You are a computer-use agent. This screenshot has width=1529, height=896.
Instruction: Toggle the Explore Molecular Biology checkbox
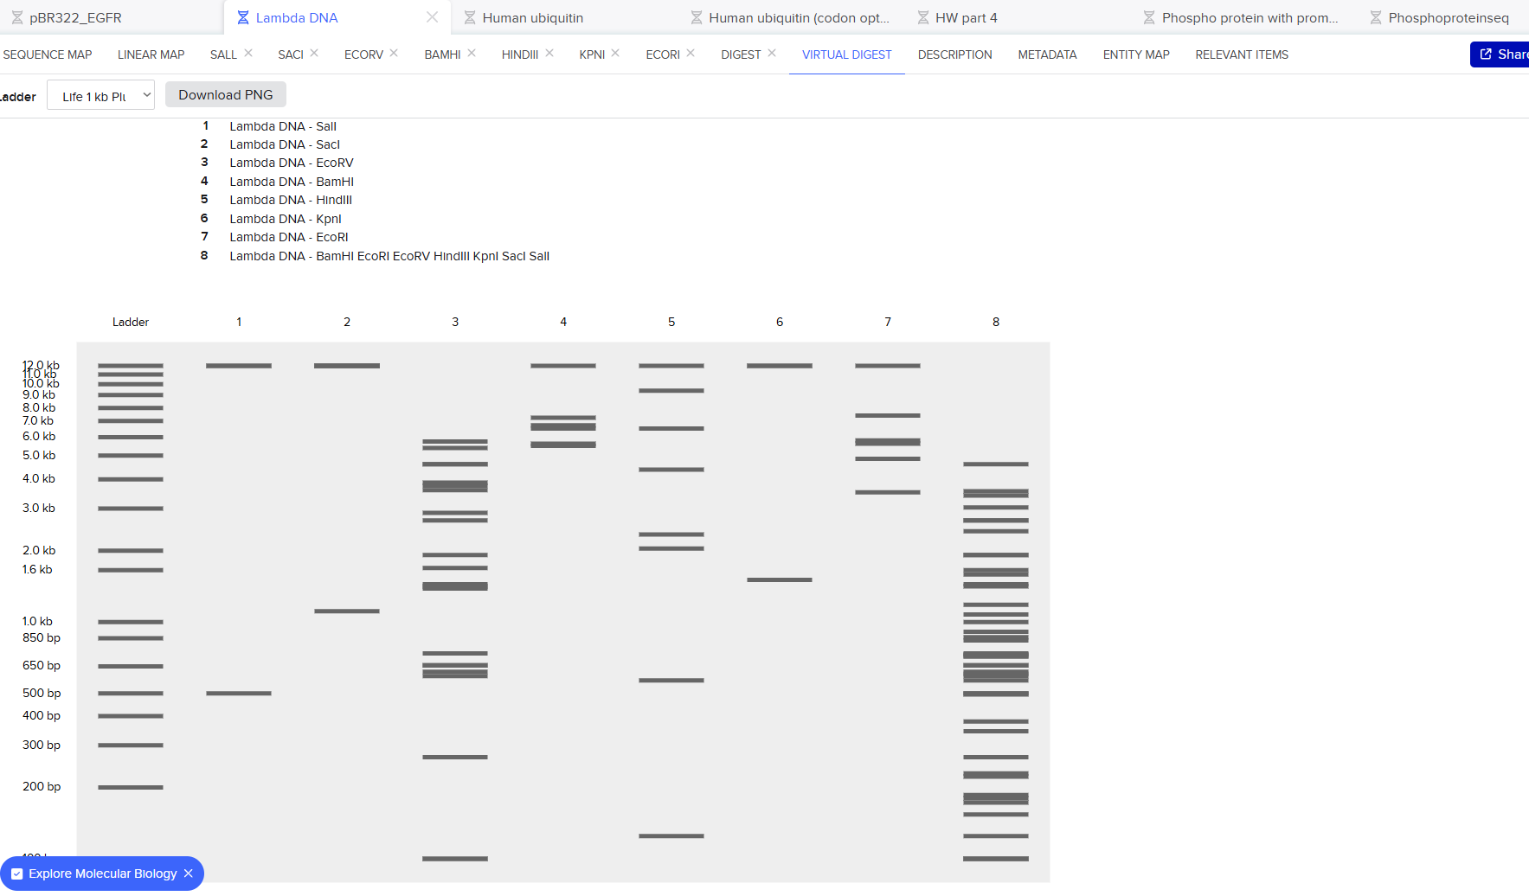tap(17, 874)
